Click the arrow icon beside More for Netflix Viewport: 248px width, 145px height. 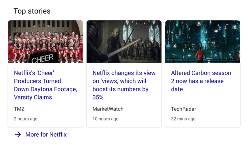pos(18,134)
